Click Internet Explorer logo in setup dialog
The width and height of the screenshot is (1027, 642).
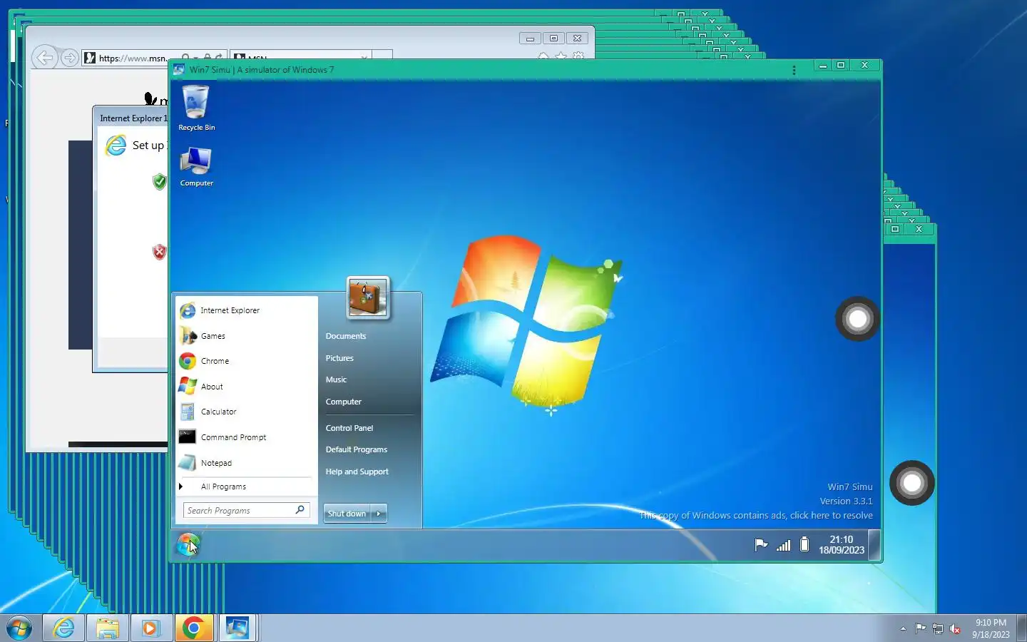click(x=116, y=145)
